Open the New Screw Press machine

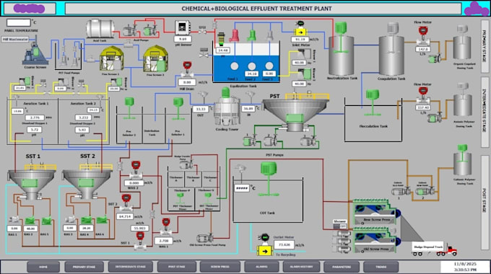pyautogui.click(x=377, y=212)
